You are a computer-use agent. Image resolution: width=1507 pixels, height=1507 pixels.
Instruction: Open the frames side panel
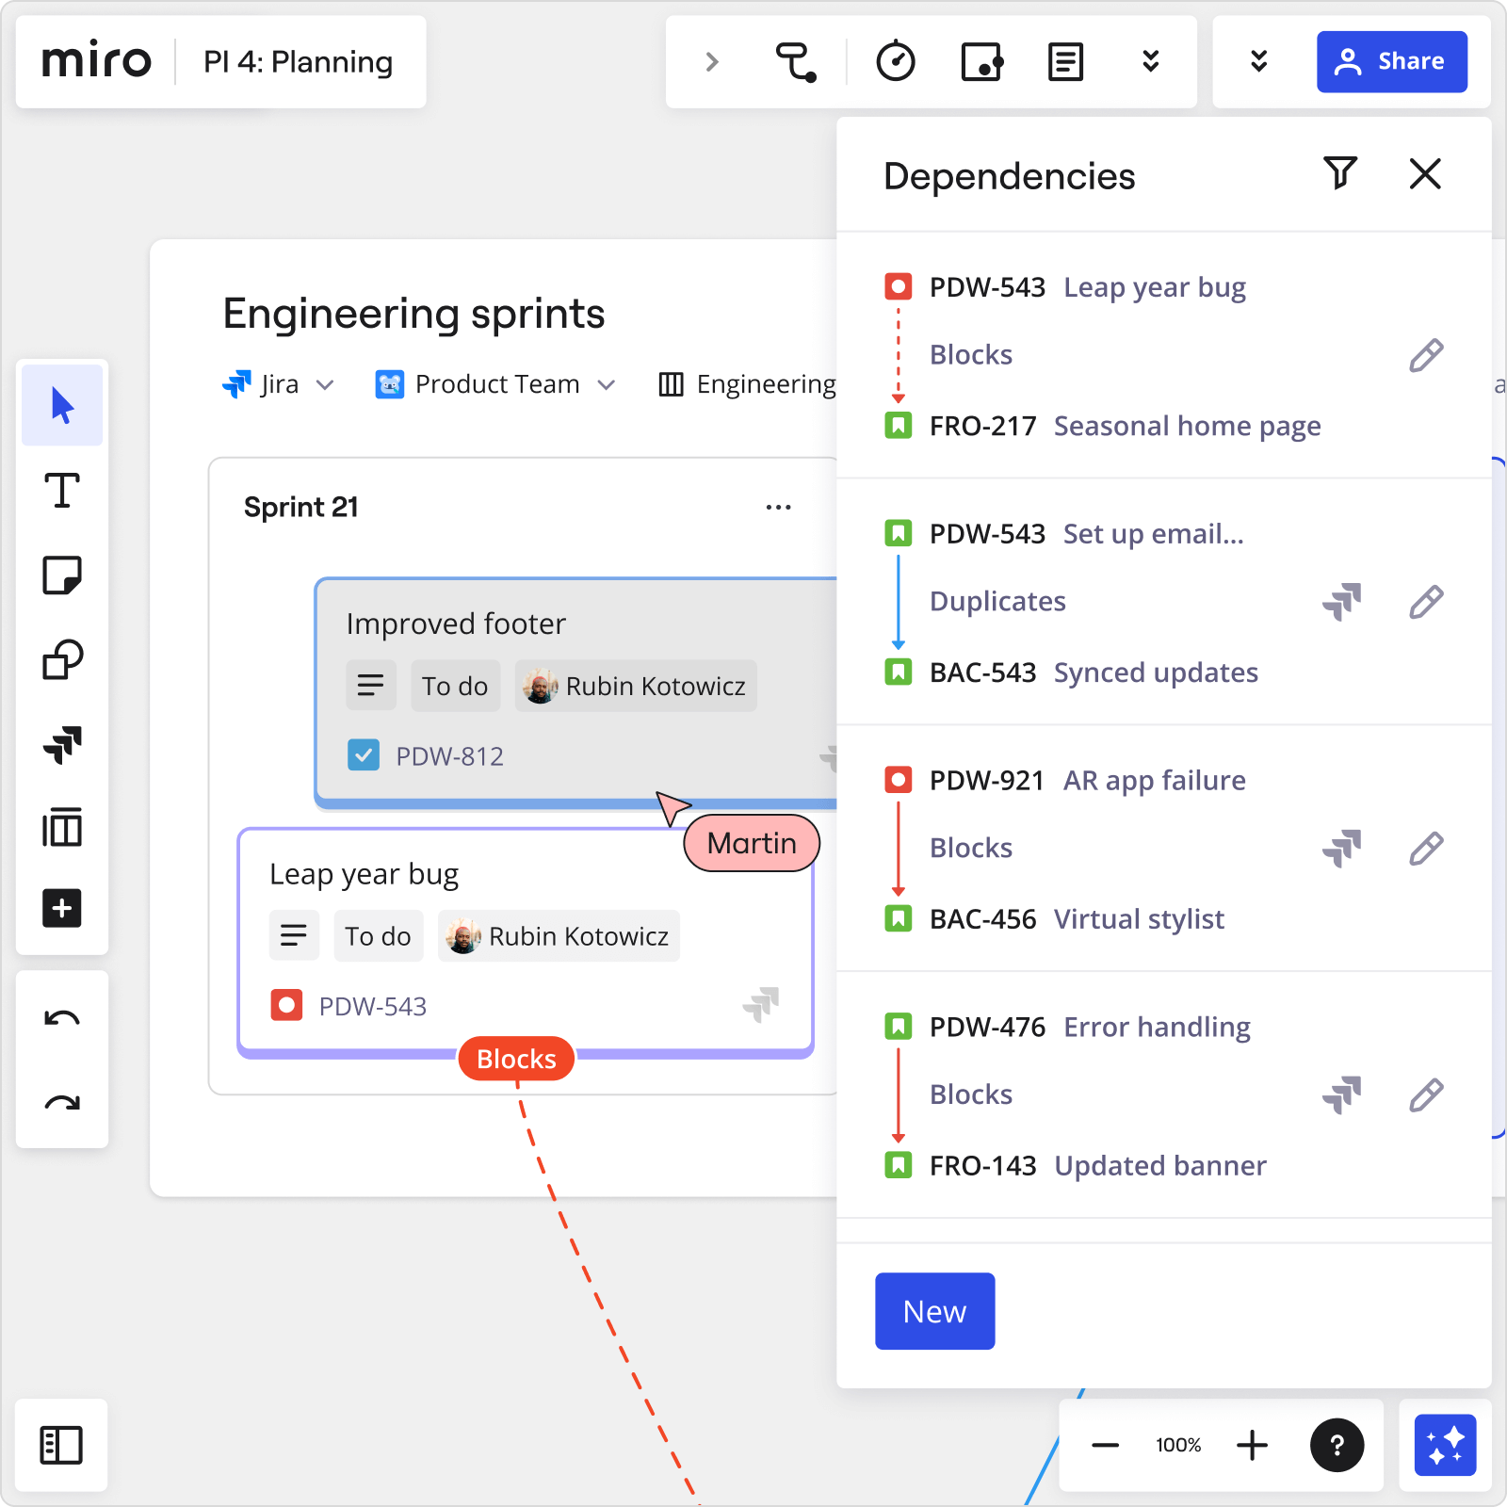click(x=61, y=1445)
